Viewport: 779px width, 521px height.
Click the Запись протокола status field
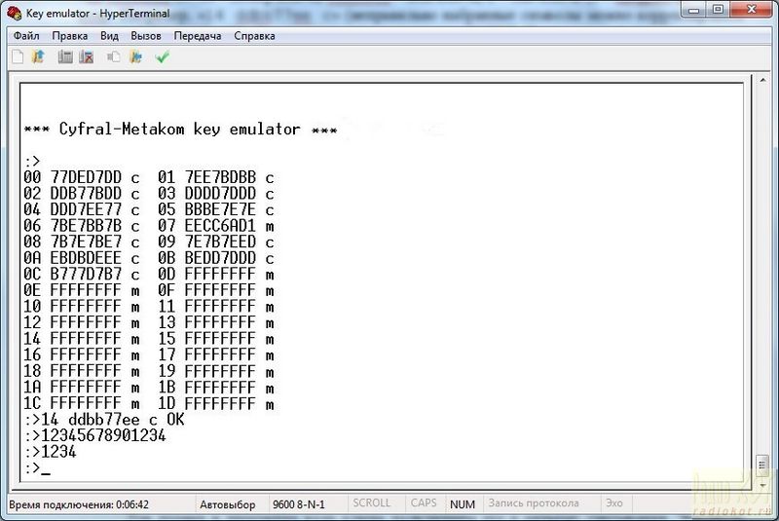click(x=534, y=503)
